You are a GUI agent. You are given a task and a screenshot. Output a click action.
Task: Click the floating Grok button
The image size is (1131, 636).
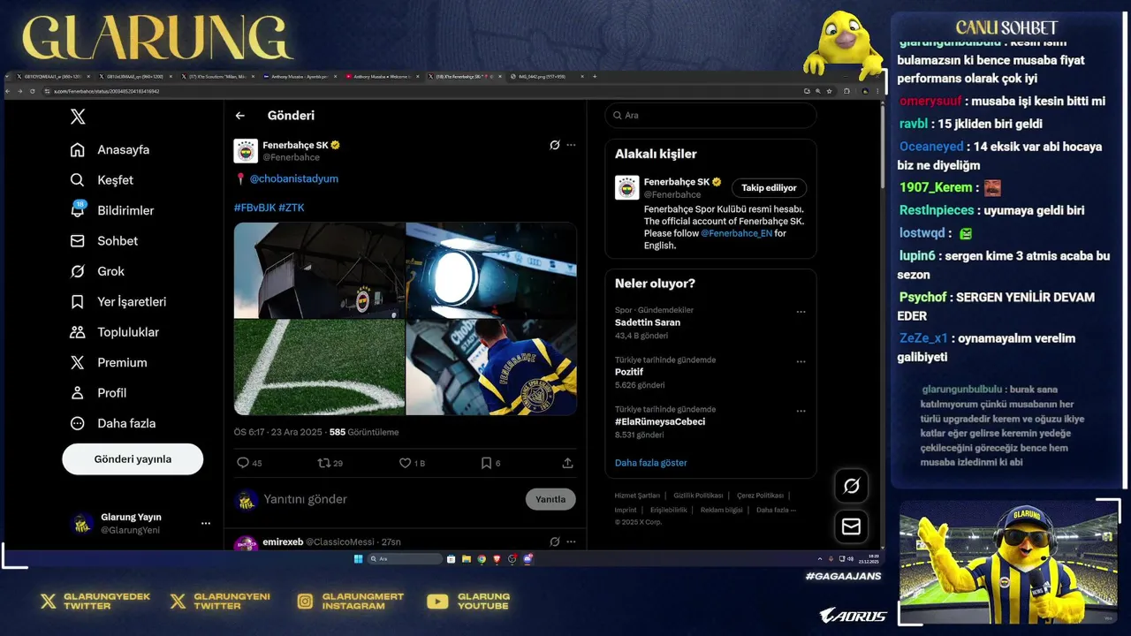852,485
